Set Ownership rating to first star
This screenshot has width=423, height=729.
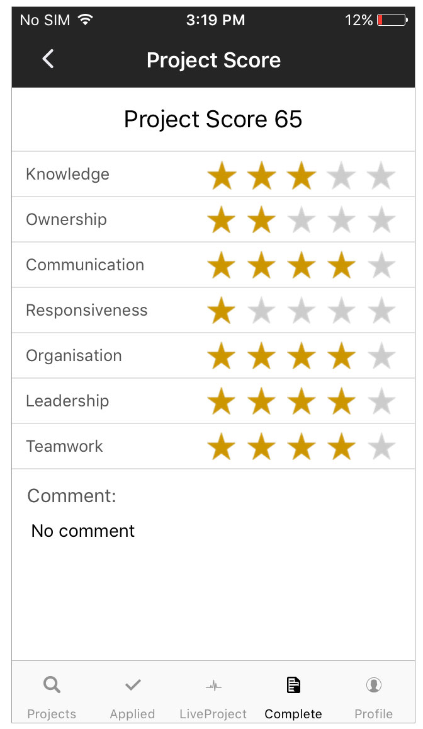(222, 221)
